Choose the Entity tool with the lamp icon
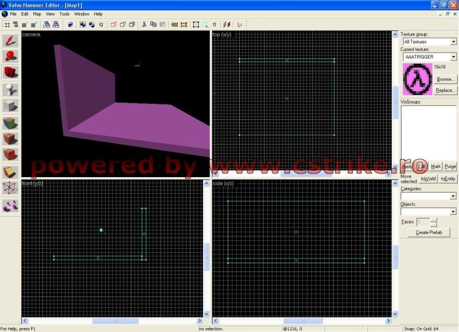The image size is (459, 332). click(10, 89)
